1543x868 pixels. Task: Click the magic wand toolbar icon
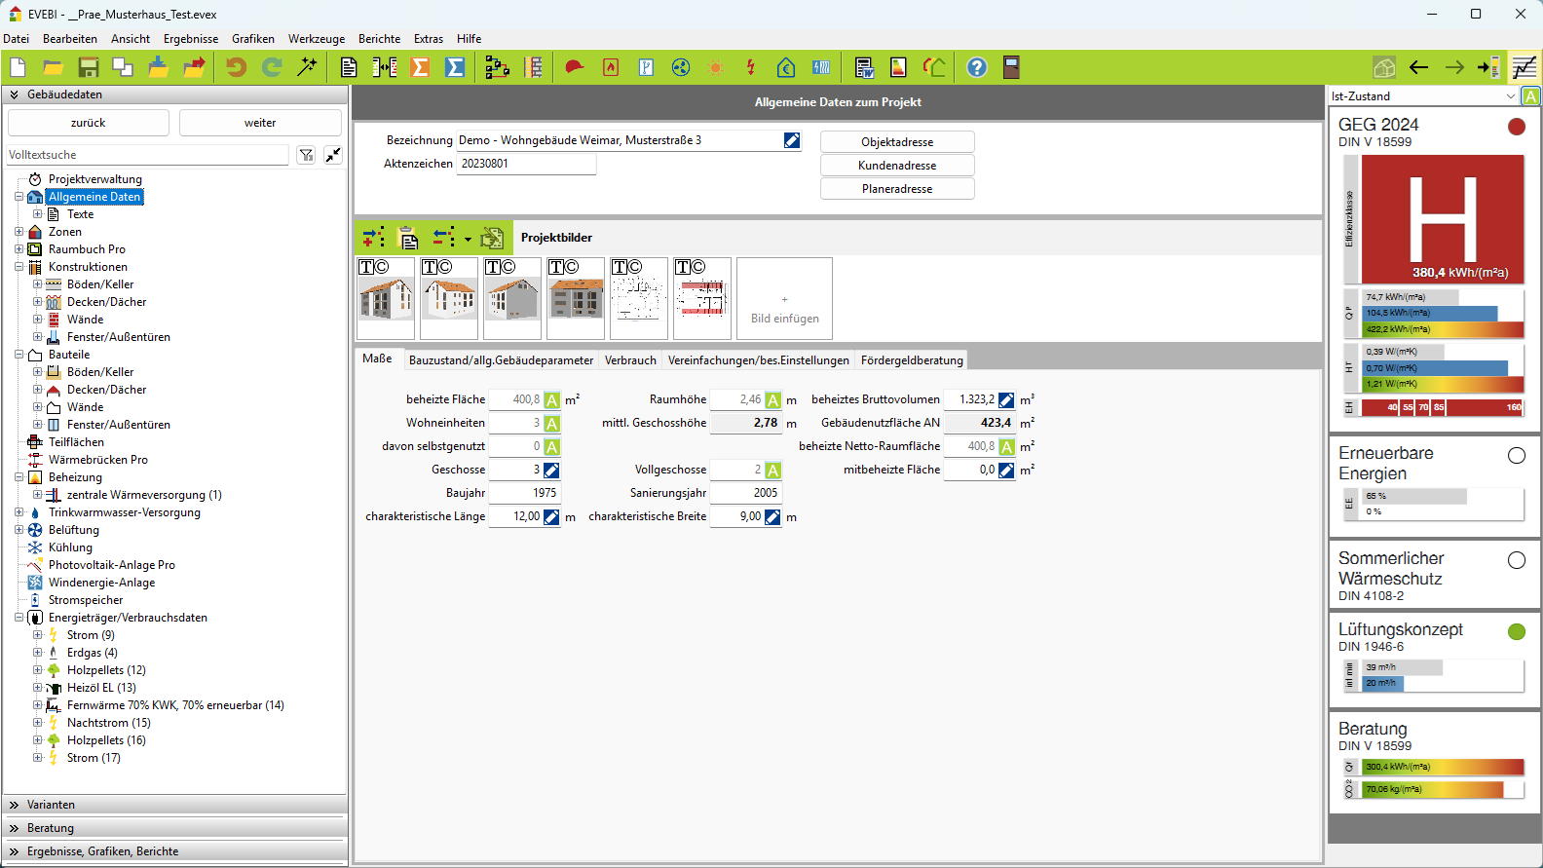(x=307, y=67)
